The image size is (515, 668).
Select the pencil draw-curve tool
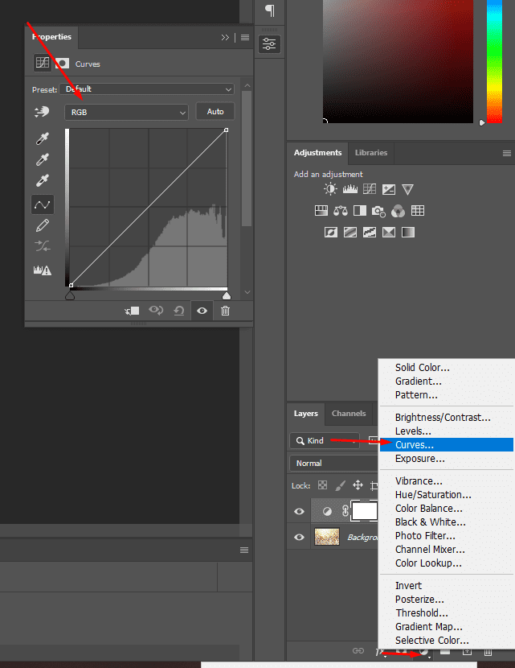pos(43,225)
